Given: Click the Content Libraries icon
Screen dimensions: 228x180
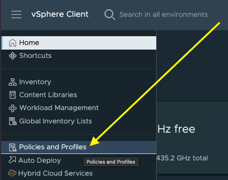Looking at the screenshot, I should 13,95.
